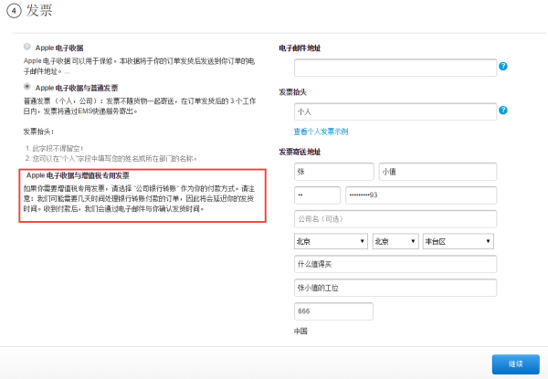The width and height of the screenshot is (548, 379).
Task: Click the phone number field ending in 93
Action: [x=421, y=195]
